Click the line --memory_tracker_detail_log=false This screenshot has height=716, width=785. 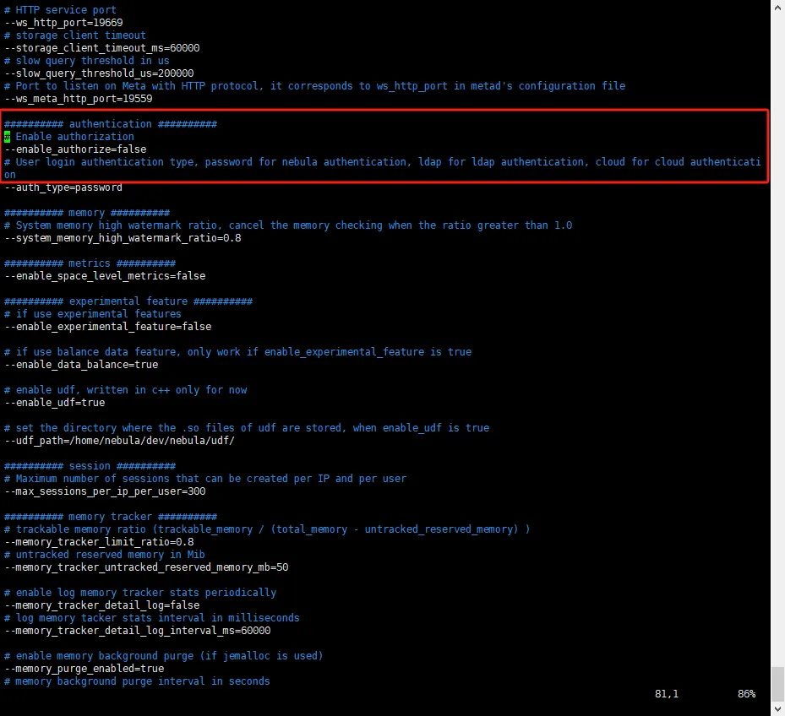(x=102, y=605)
